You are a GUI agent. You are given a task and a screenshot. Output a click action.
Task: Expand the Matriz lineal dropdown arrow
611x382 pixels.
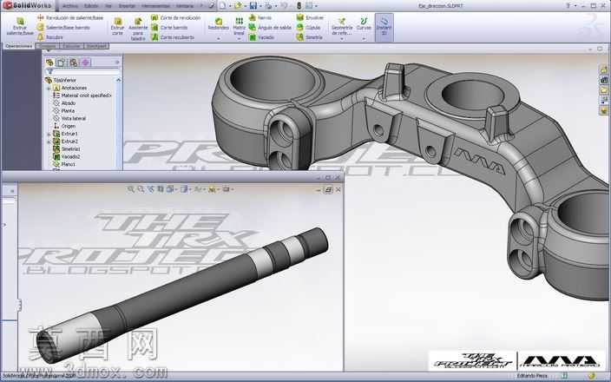click(x=239, y=38)
